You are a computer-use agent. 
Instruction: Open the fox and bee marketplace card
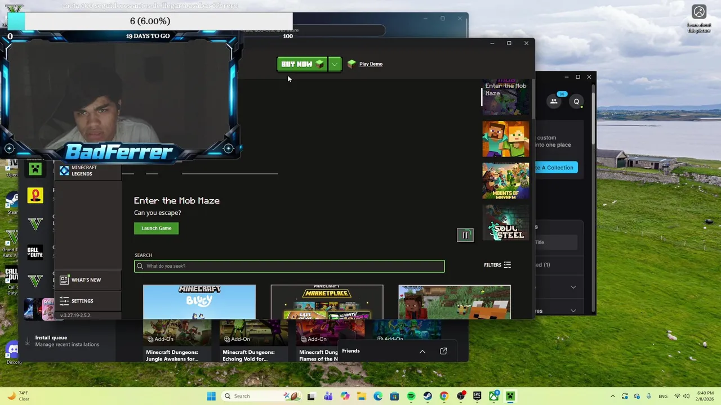[x=455, y=302]
